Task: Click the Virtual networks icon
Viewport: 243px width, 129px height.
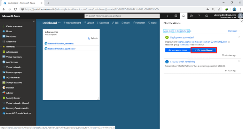Action: click(x=4, y=67)
